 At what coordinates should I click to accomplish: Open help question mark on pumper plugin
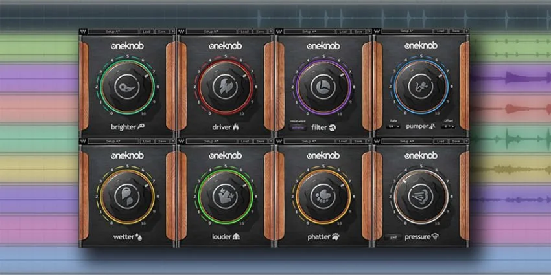[467, 32]
